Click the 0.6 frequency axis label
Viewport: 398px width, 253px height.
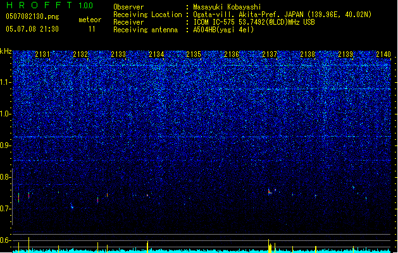(6, 240)
